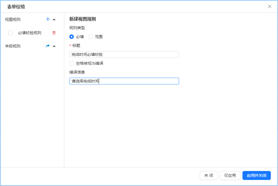
Task: Collapse the 视图规则 section using its chevron
Action: coord(54,20)
